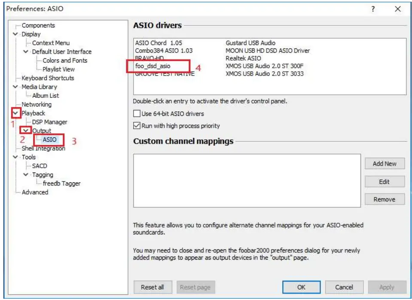Image resolution: width=412 pixels, height=300 pixels.
Task: Open the Keyboard Shortcuts page
Action: pyautogui.click(x=48, y=78)
